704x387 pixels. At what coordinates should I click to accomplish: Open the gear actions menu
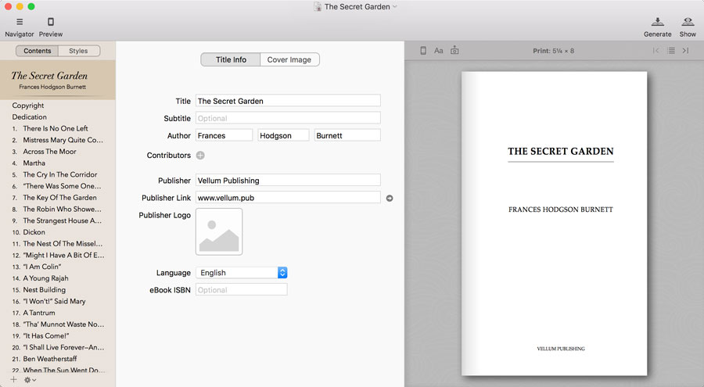pos(30,380)
